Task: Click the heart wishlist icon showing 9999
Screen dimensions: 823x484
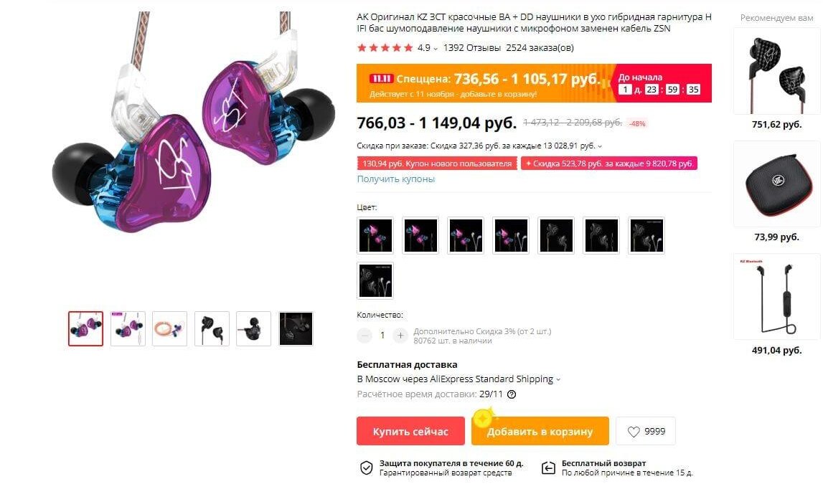Action: tap(634, 432)
